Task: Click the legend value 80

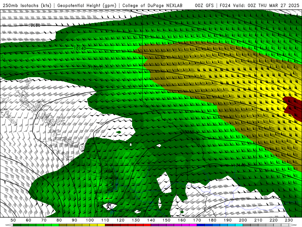Action: pos(59,220)
